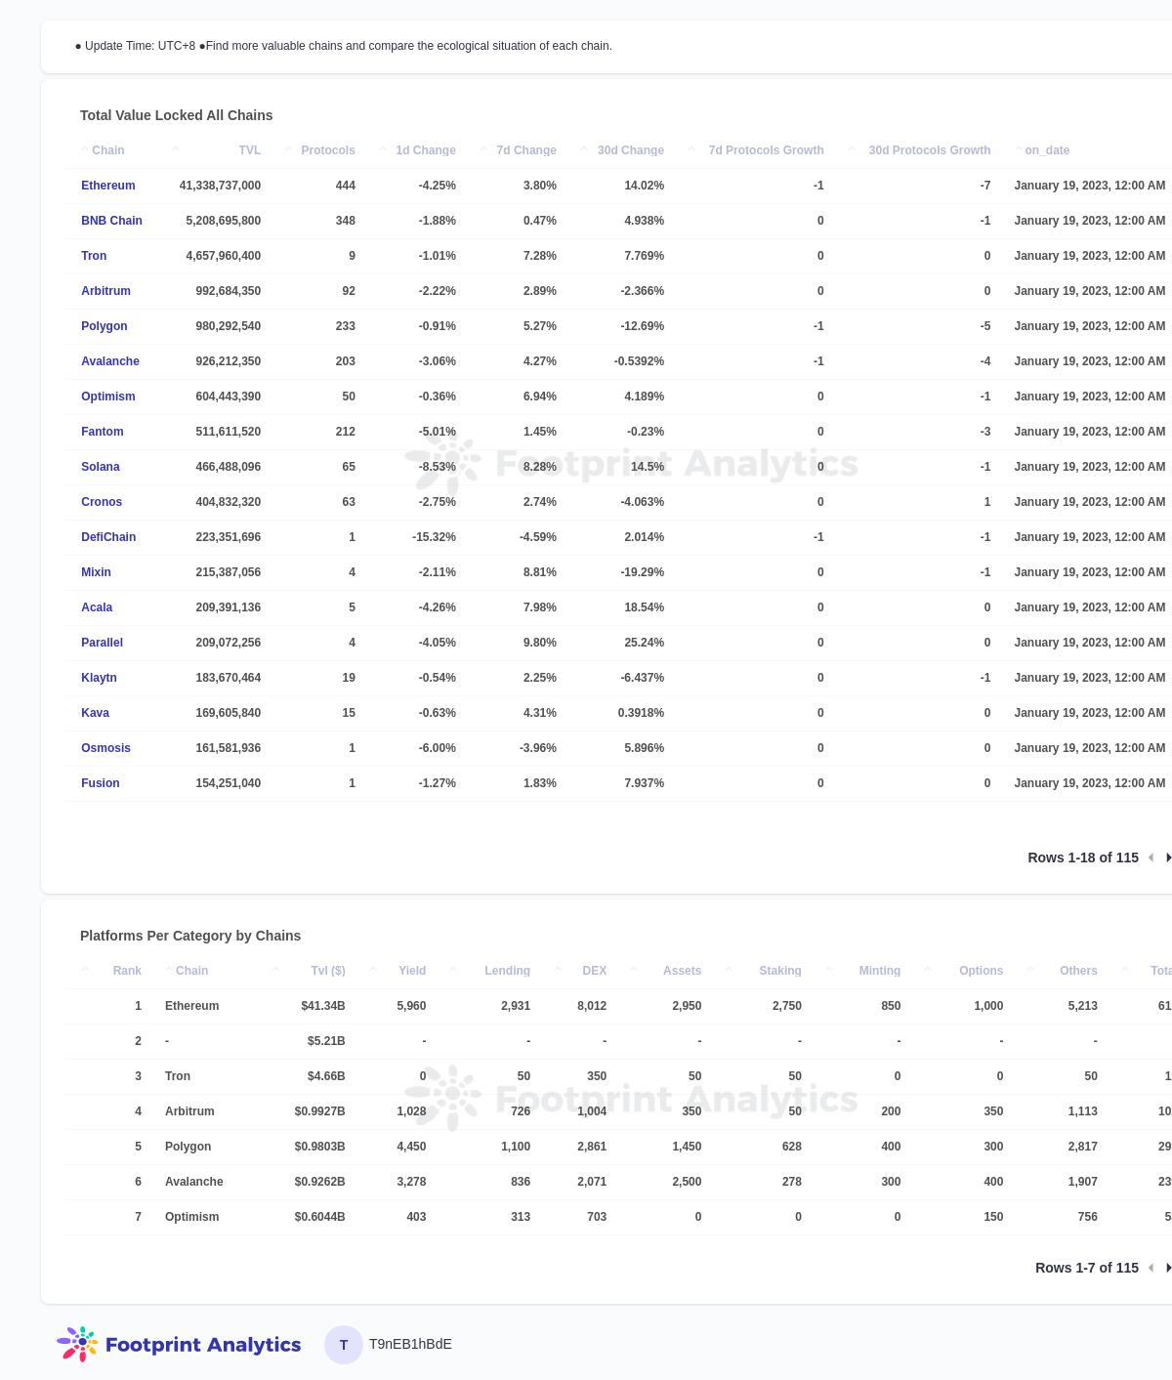Click the username T9nEB1hBdE
1172x1380 pixels.
coord(410,1345)
